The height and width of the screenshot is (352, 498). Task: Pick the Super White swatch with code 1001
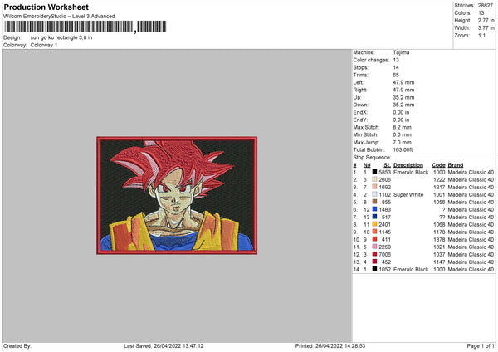click(x=375, y=194)
